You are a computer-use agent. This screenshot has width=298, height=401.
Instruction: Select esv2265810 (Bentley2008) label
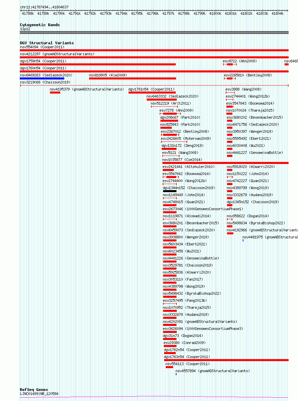coord(248,75)
